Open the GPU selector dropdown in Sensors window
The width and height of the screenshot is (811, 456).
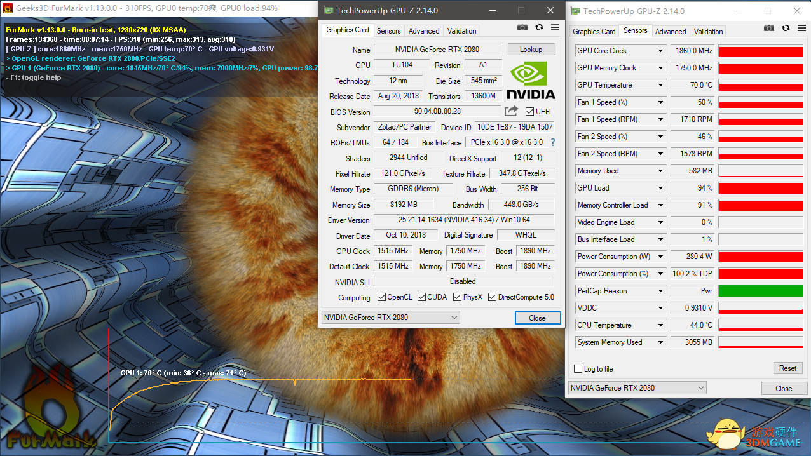click(x=637, y=388)
